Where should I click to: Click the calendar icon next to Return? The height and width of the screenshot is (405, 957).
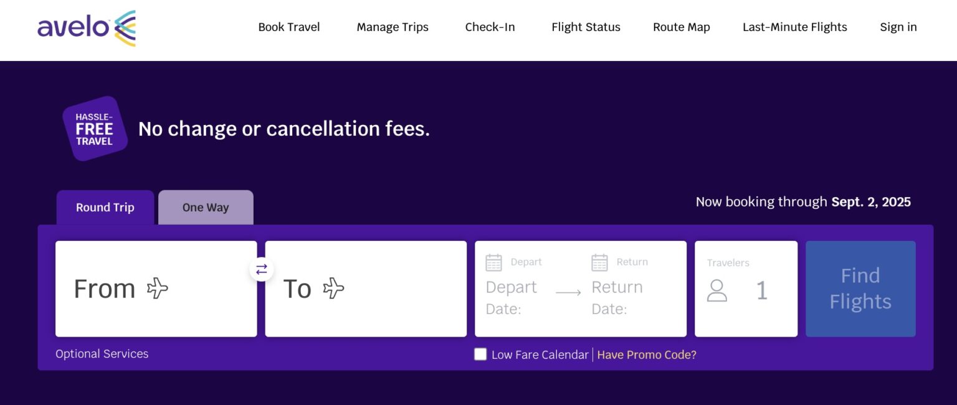[599, 262]
